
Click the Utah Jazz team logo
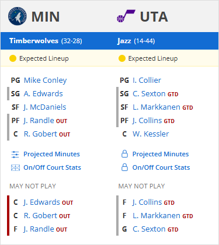pos(126,16)
